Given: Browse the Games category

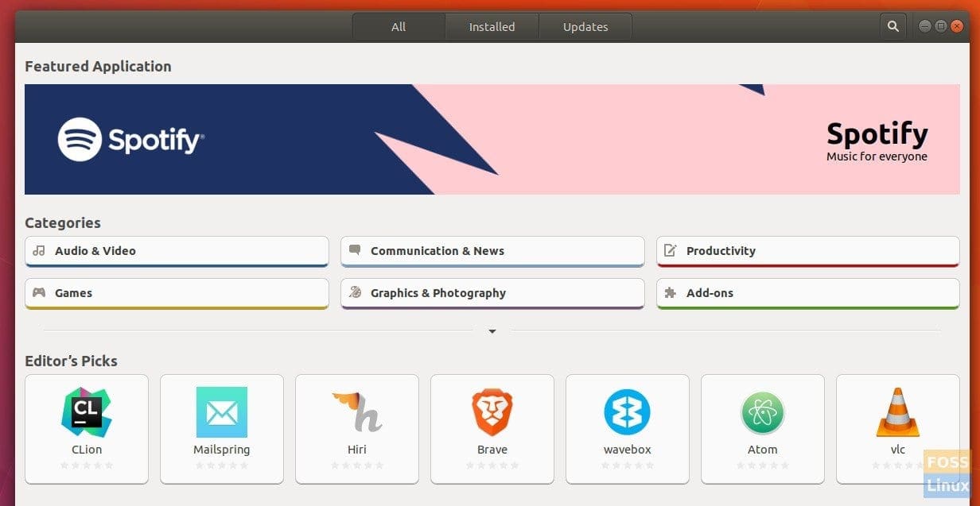Looking at the screenshot, I should click(x=177, y=293).
